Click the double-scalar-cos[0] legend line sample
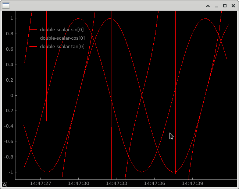The height and width of the screenshot is (189, 239). tap(33, 38)
